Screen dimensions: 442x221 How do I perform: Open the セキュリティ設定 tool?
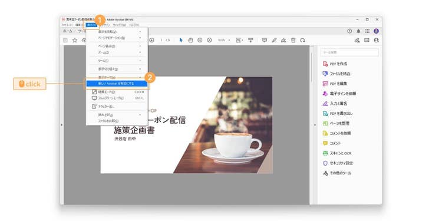point(338,163)
